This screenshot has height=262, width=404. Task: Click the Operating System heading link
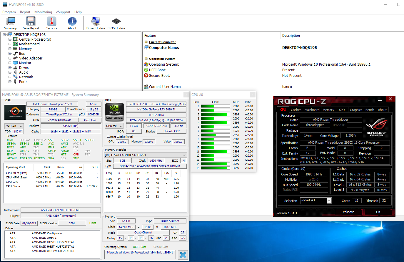coord(162,59)
